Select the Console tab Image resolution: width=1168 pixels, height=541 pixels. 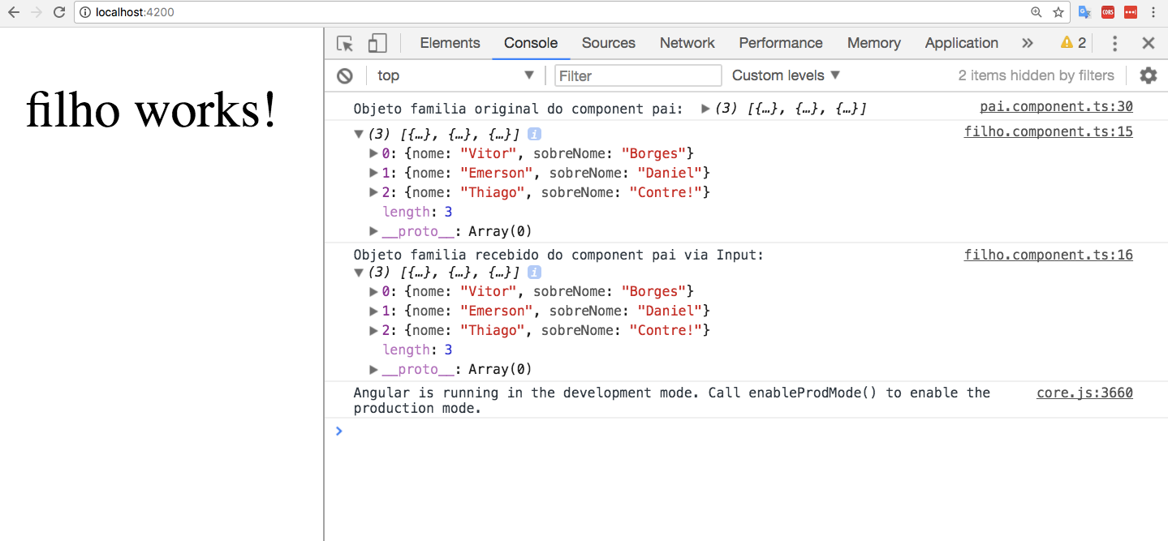tap(531, 44)
